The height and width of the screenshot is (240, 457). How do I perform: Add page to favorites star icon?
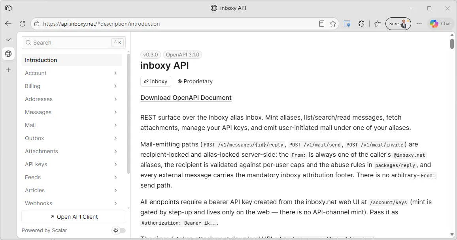(333, 24)
